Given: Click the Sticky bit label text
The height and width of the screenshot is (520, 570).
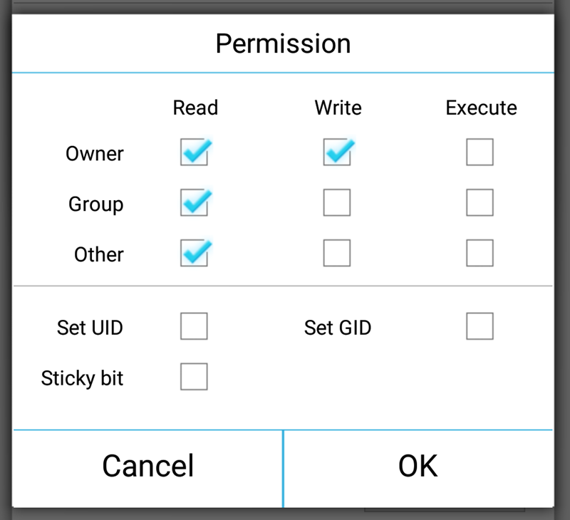Looking at the screenshot, I should pyautogui.click(x=82, y=378).
